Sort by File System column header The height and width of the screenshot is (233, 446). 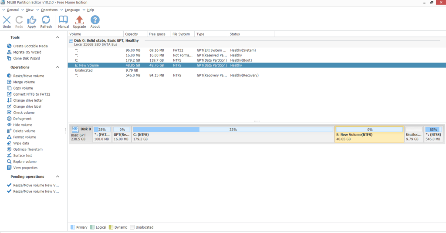pyautogui.click(x=182, y=34)
